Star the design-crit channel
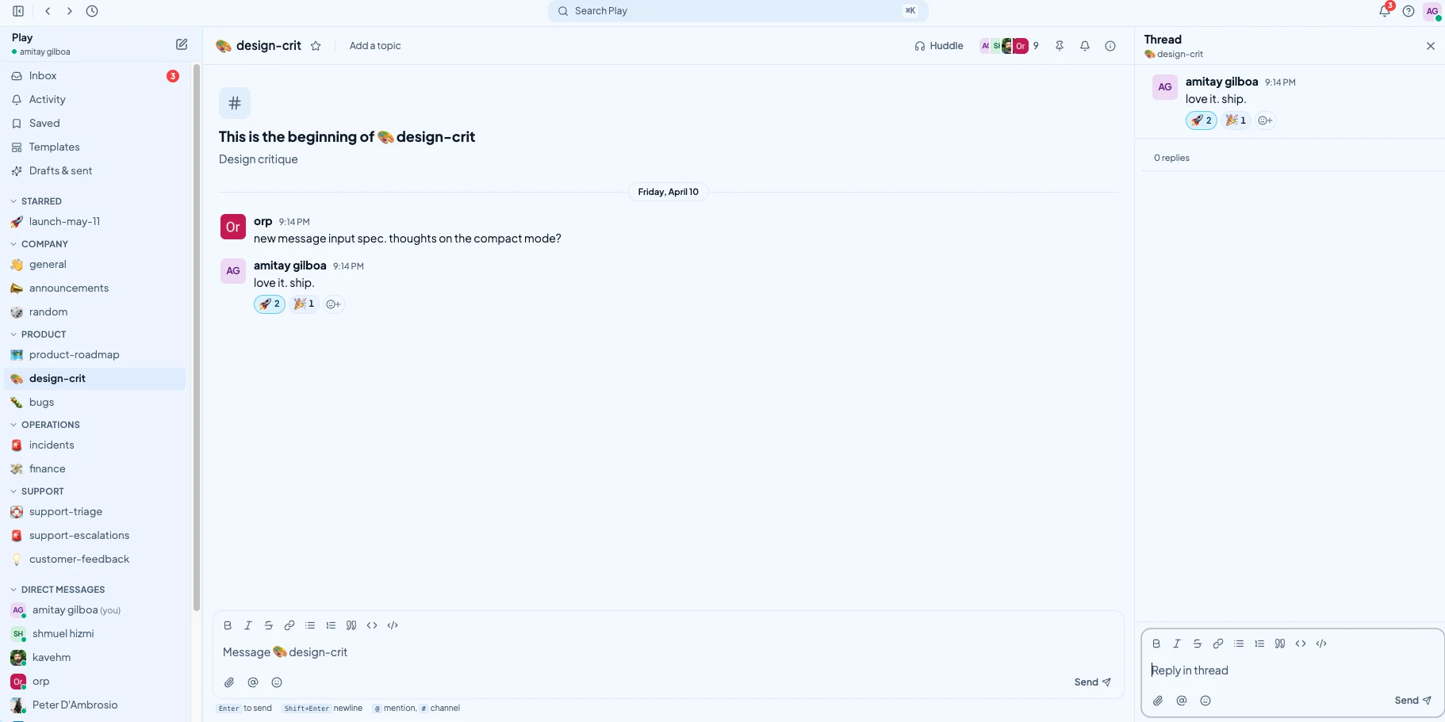The width and height of the screenshot is (1445, 722). pyautogui.click(x=316, y=46)
